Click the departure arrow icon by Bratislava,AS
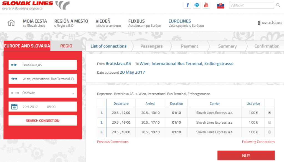 14,65
